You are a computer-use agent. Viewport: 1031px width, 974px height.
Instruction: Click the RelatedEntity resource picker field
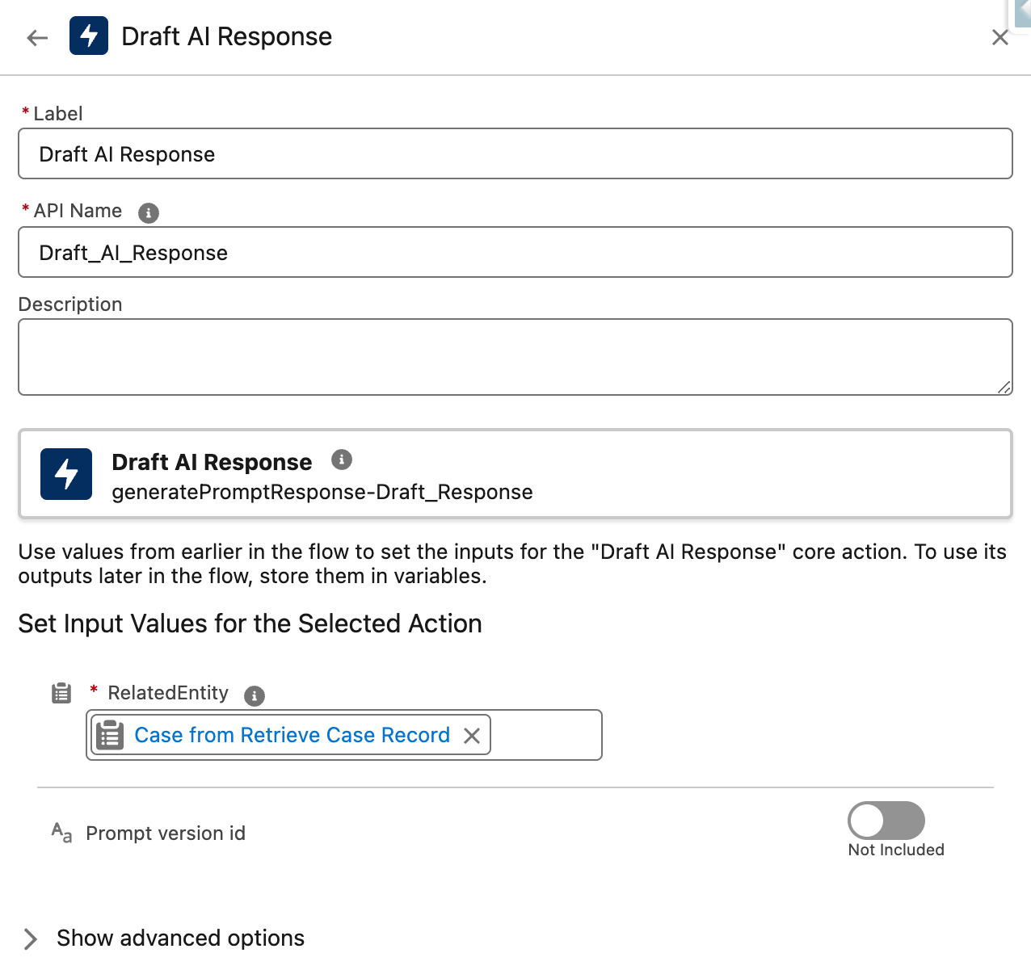click(x=344, y=735)
